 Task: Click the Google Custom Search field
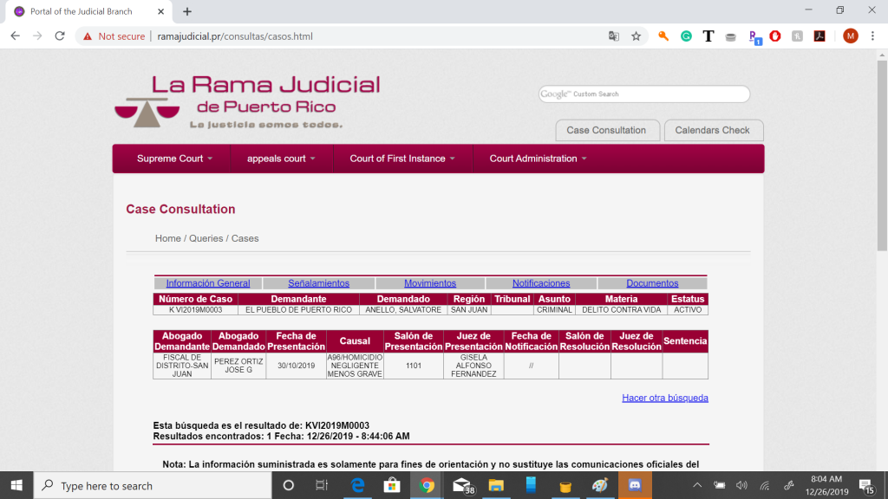coord(643,94)
